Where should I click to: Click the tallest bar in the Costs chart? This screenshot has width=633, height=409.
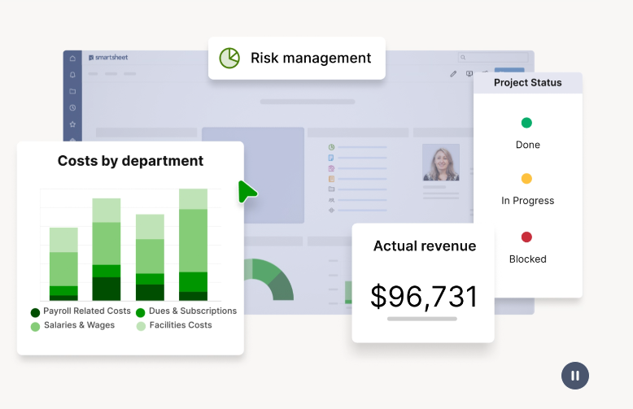(x=193, y=245)
